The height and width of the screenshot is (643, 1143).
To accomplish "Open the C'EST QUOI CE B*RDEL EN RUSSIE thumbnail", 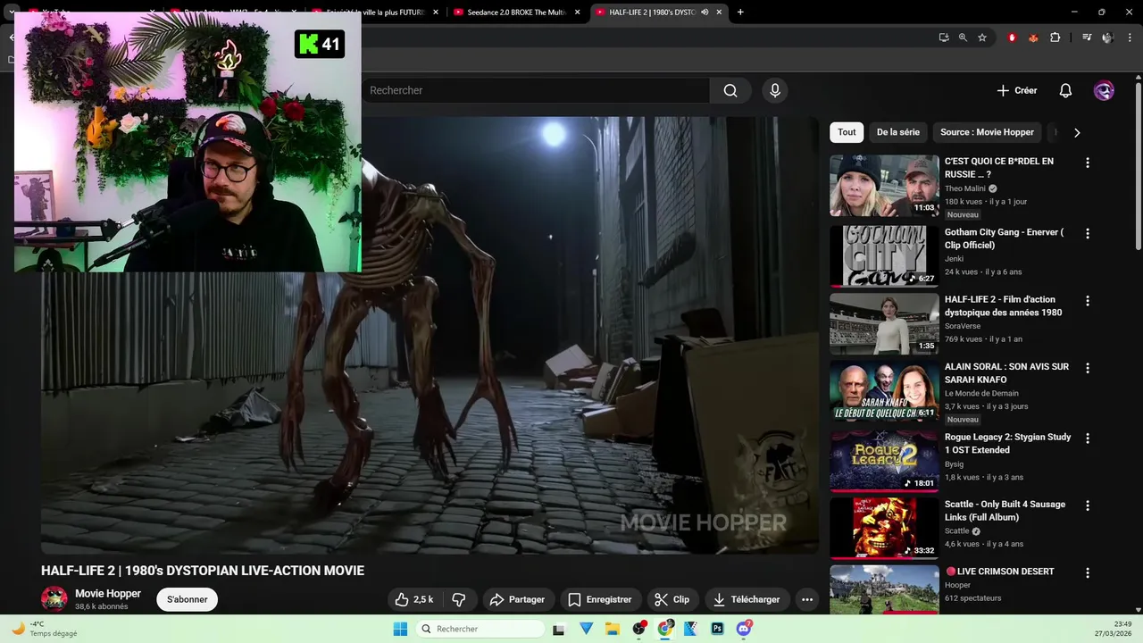I will click(x=884, y=186).
